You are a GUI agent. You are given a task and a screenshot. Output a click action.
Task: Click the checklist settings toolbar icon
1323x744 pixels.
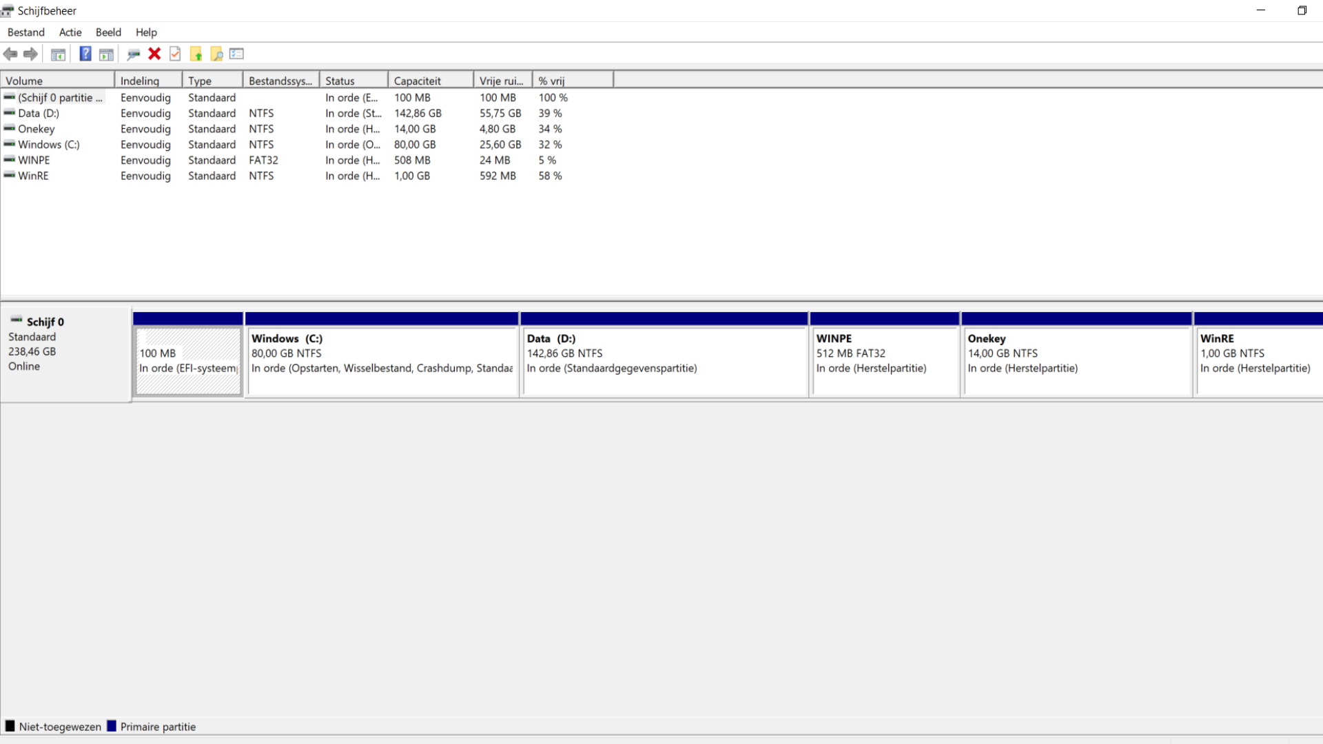237,54
